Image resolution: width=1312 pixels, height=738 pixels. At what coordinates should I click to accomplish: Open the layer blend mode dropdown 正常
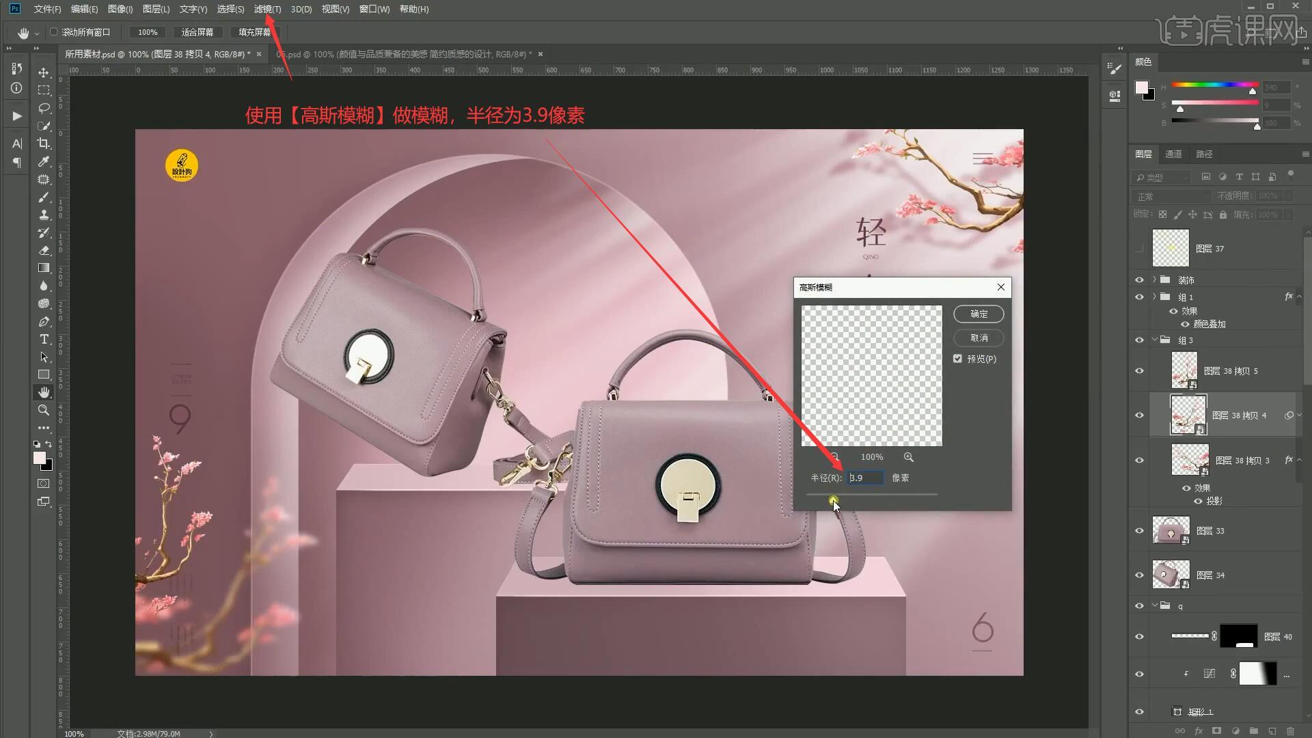pos(1171,196)
